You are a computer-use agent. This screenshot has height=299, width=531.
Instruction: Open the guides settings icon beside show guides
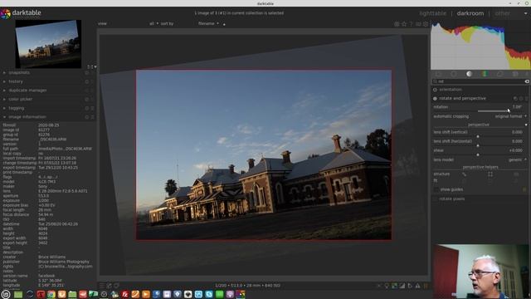(524, 190)
